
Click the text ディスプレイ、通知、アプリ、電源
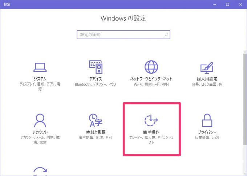[x=40, y=86]
